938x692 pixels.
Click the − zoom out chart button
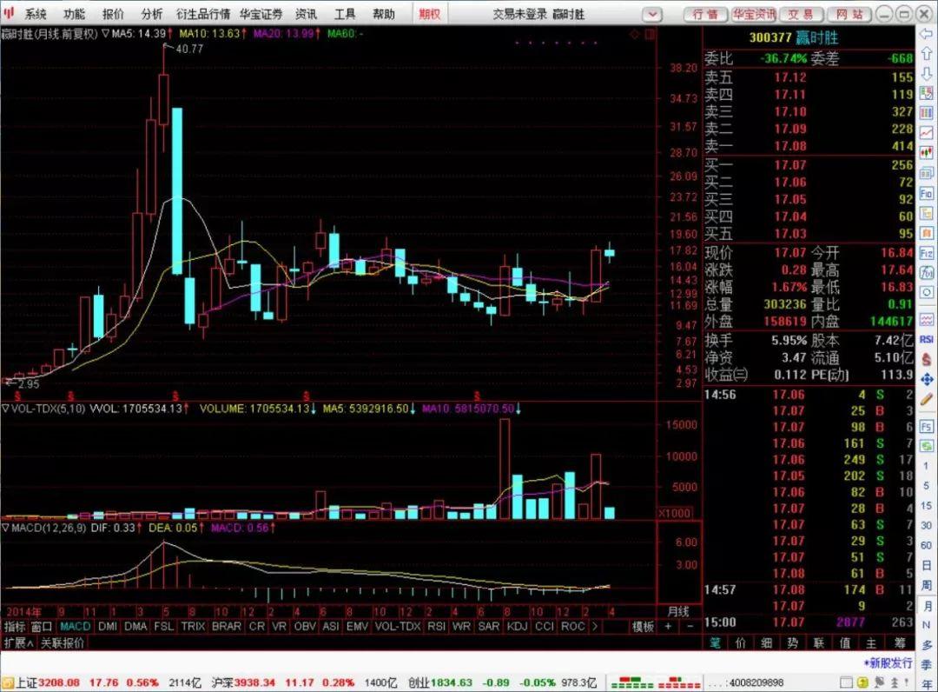coord(689,627)
